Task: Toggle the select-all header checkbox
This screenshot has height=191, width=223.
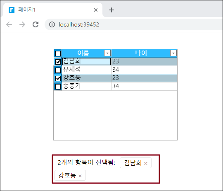Action: click(58, 53)
